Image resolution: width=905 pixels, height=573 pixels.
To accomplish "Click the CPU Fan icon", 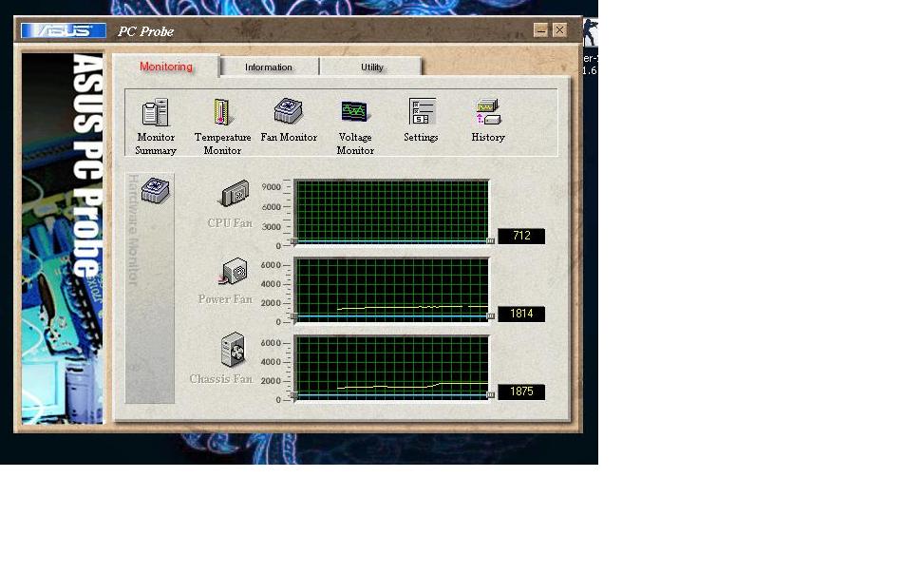I will (234, 194).
